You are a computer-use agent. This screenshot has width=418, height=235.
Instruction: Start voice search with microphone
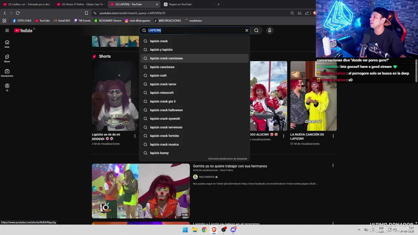(269, 30)
